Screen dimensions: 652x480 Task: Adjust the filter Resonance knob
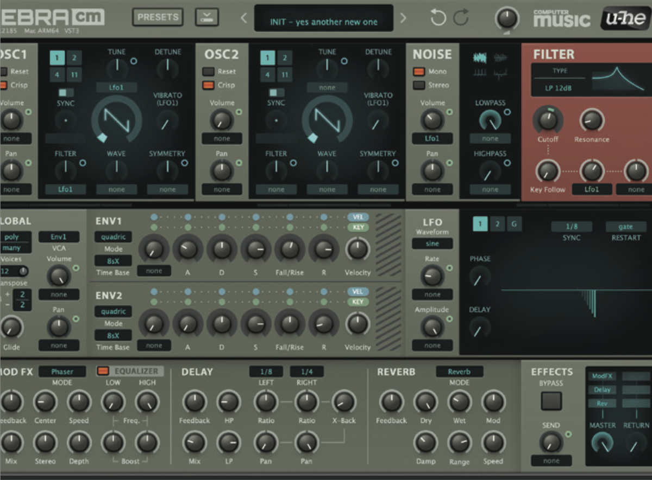592,120
